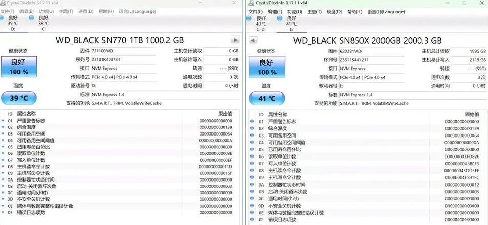Click the WD_BLACK SN770 1TB 1000.2 GB title
The height and width of the screenshot is (225, 488).
(x=120, y=40)
